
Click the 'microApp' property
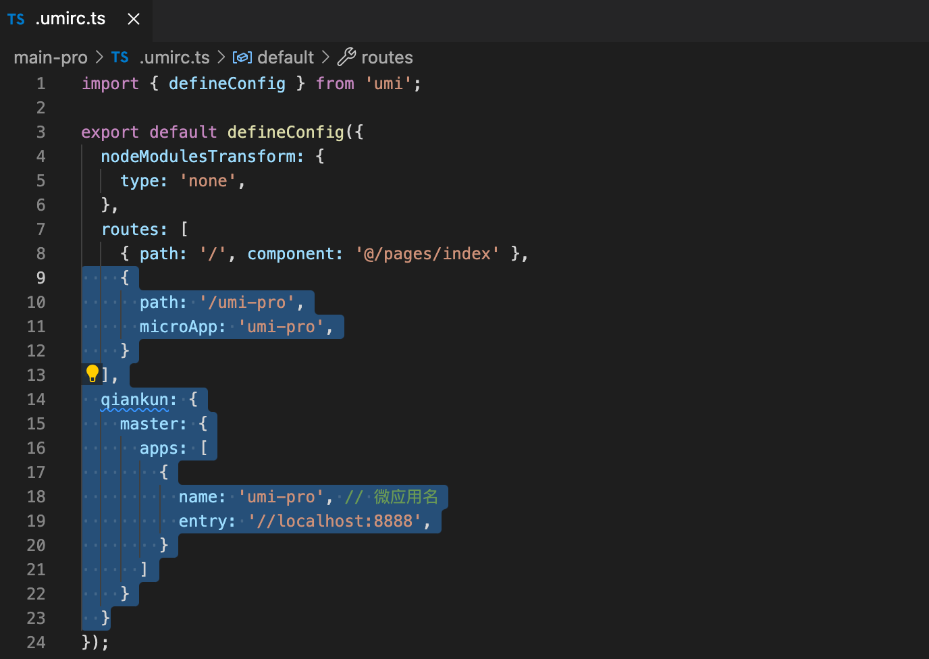[178, 327]
